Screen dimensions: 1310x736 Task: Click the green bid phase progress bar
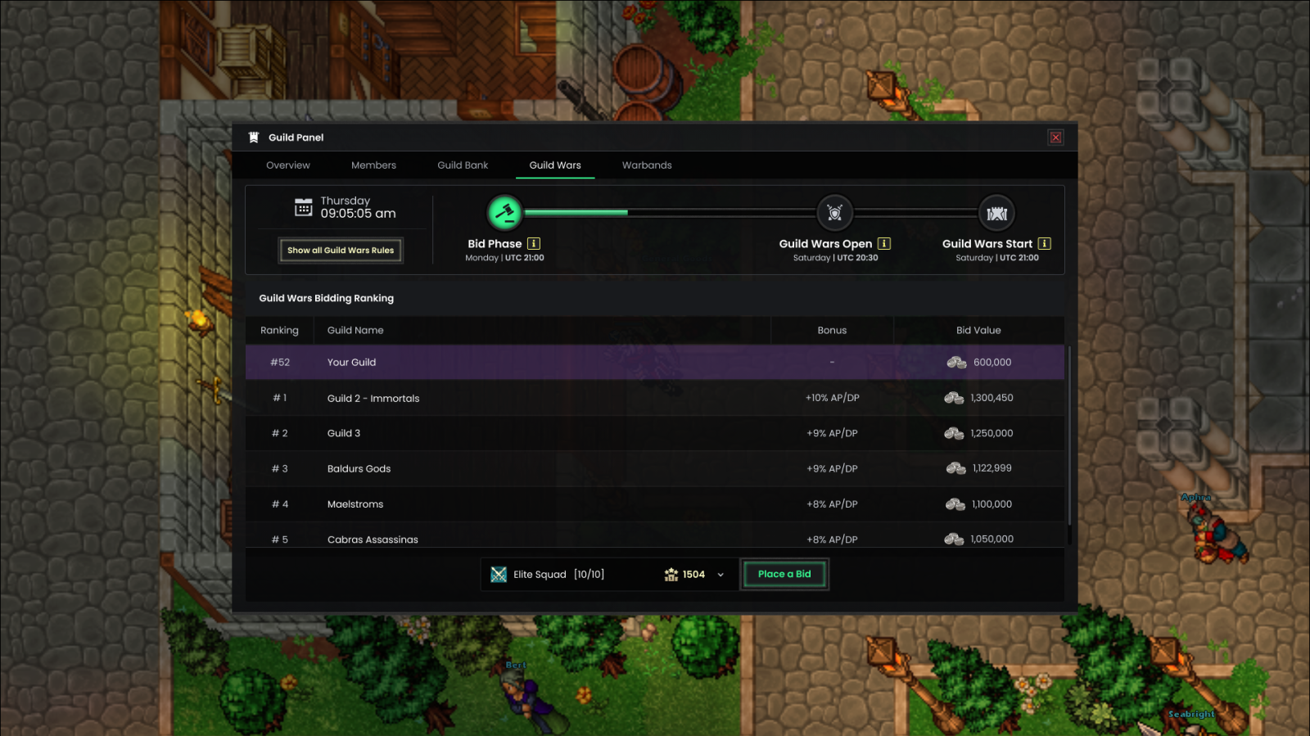pos(576,213)
